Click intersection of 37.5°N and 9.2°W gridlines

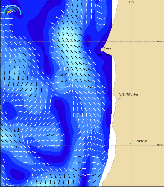click(49, 145)
